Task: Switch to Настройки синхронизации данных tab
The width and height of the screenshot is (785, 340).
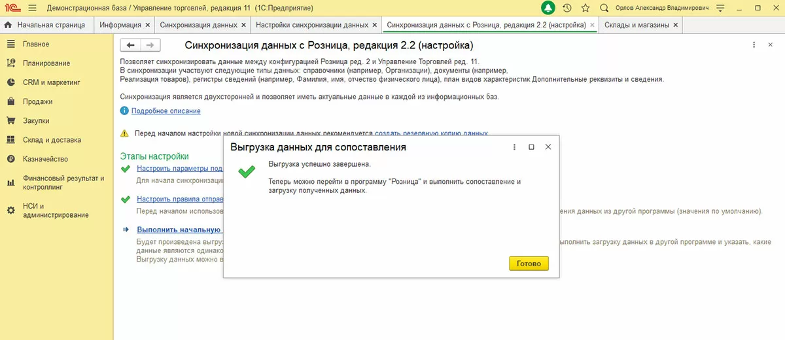Action: pos(312,25)
